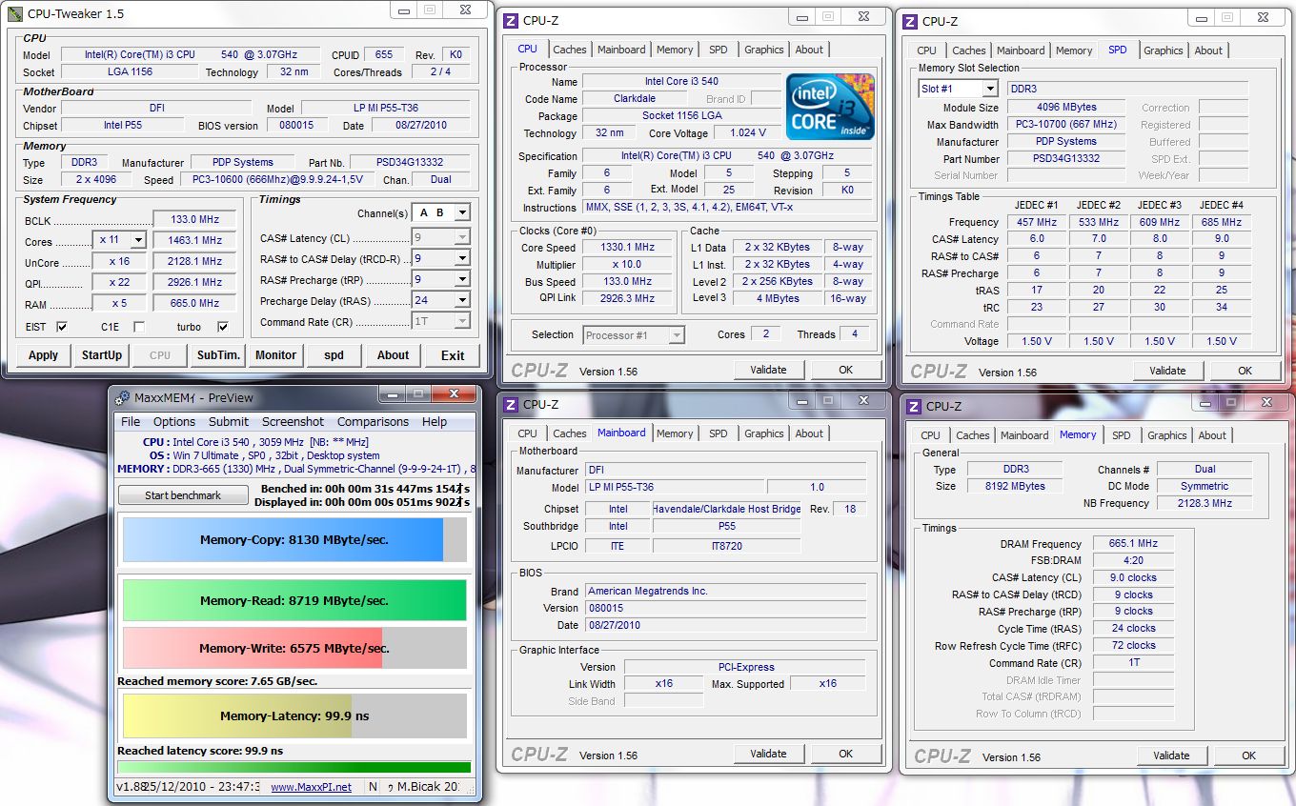This screenshot has height=806, width=1296.
Task: Expand the RAS# to CAS# Delay dropdown in CPU-Tweaker
Action: click(462, 258)
